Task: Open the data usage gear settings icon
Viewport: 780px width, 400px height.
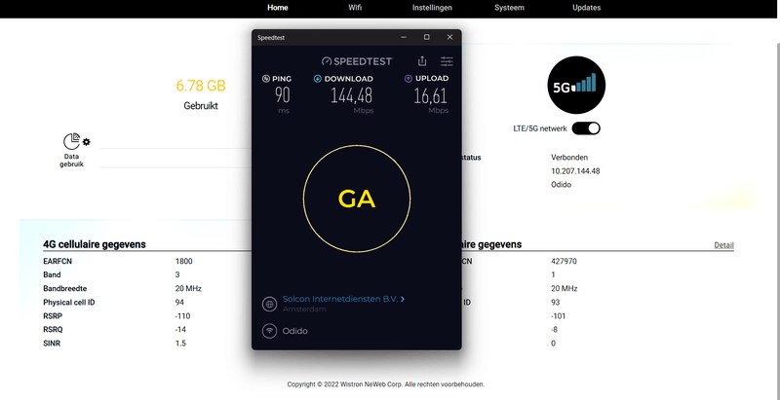Action: pos(87,142)
